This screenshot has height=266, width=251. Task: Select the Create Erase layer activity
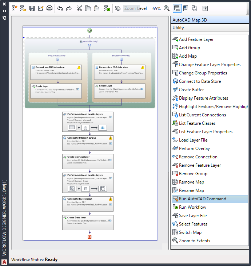(88, 223)
